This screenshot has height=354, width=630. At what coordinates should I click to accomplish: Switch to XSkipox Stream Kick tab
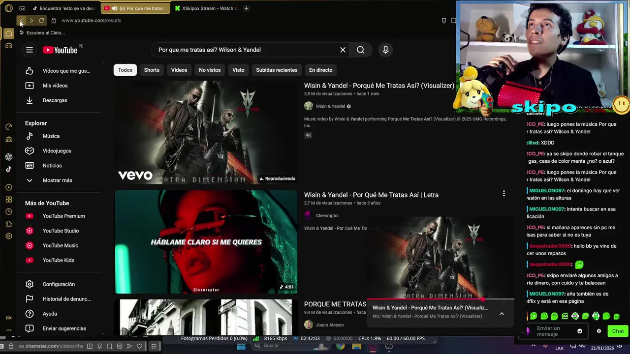click(x=206, y=8)
